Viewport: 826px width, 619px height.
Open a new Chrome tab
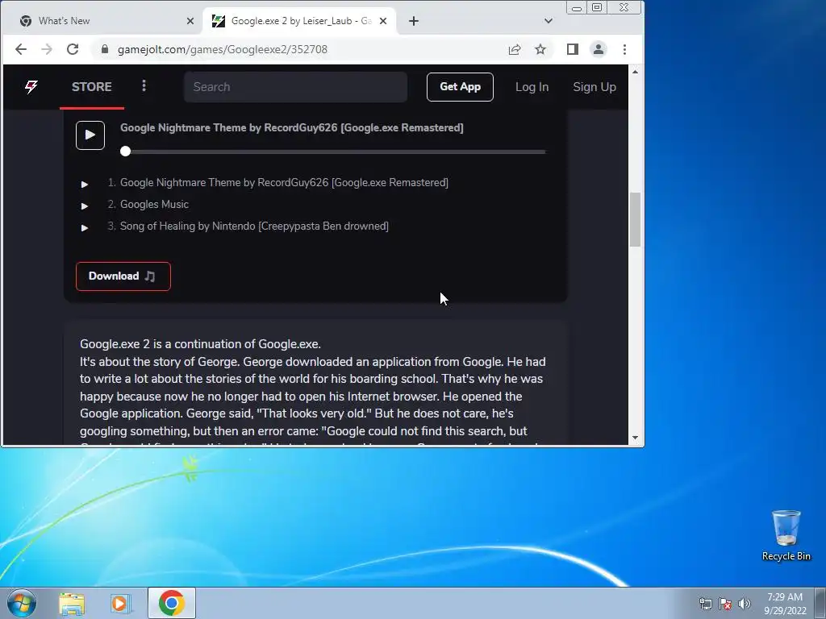414,21
